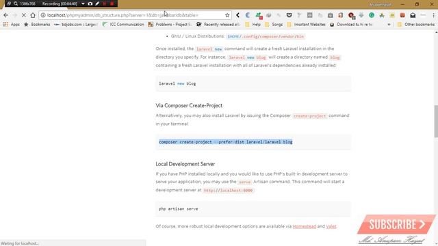
Task: Pause the recording in recorder bar
Action: [105, 3]
